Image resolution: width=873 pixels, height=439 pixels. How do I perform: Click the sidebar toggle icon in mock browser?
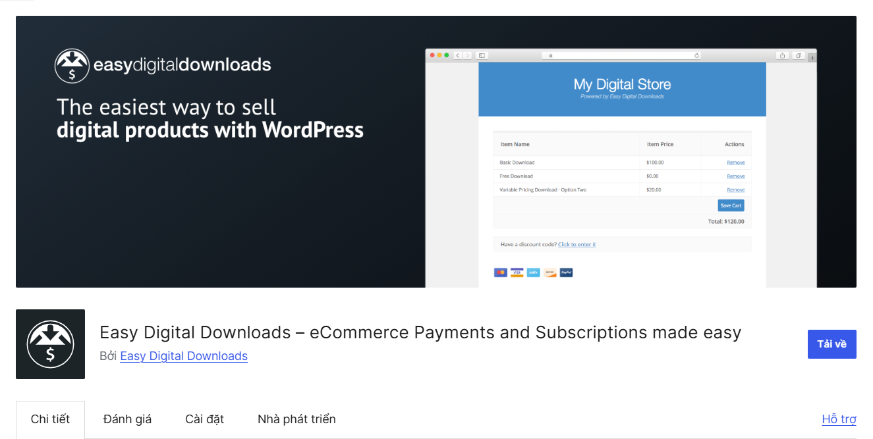482,55
